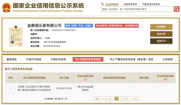Focus the enterprise name search input field
This screenshot has width=181, height=105.
tap(138, 9)
